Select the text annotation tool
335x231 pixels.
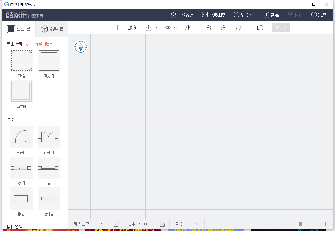[117, 28]
